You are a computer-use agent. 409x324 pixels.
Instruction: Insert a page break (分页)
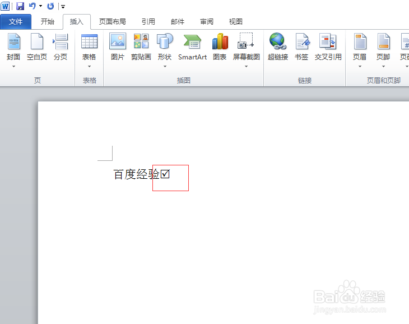61,47
